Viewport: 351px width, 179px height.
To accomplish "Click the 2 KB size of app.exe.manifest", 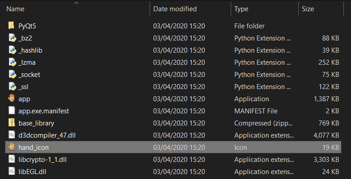I will pos(333,111).
